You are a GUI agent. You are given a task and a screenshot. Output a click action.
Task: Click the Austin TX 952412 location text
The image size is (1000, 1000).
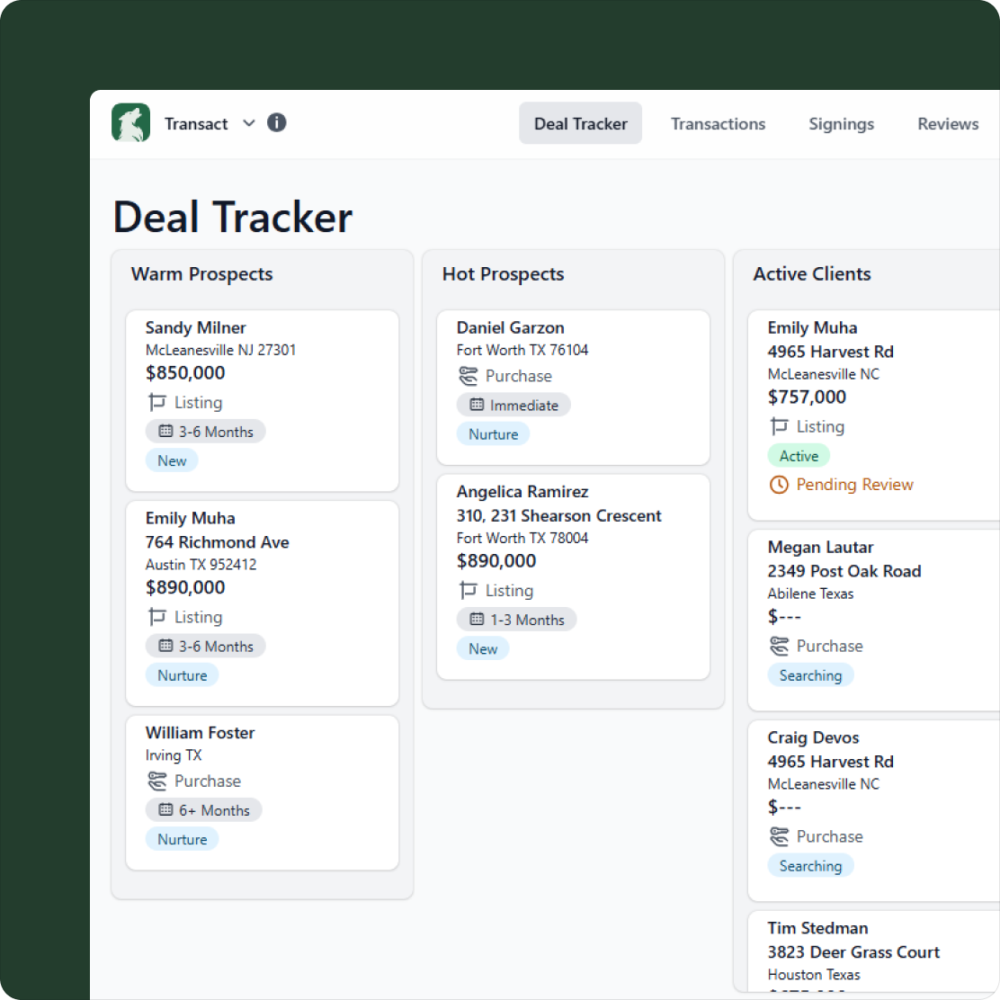201,565
